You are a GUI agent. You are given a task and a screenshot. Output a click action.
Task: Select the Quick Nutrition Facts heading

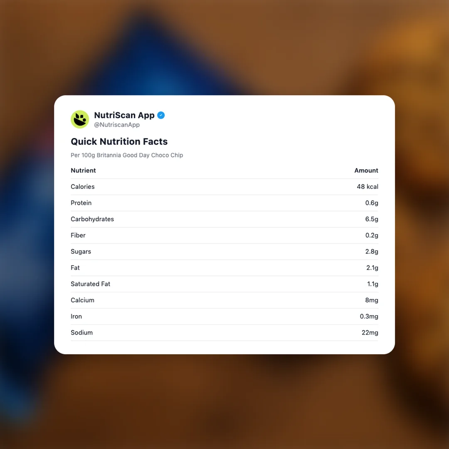[x=119, y=141]
